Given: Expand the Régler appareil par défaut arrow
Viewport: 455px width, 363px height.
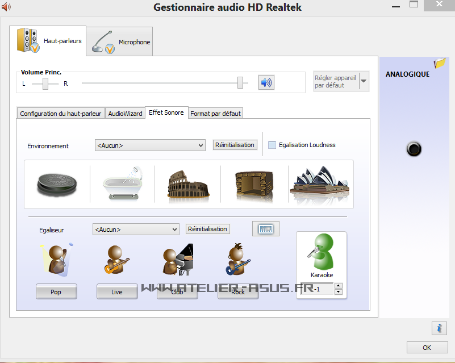Looking at the screenshot, I should pyautogui.click(x=364, y=81).
